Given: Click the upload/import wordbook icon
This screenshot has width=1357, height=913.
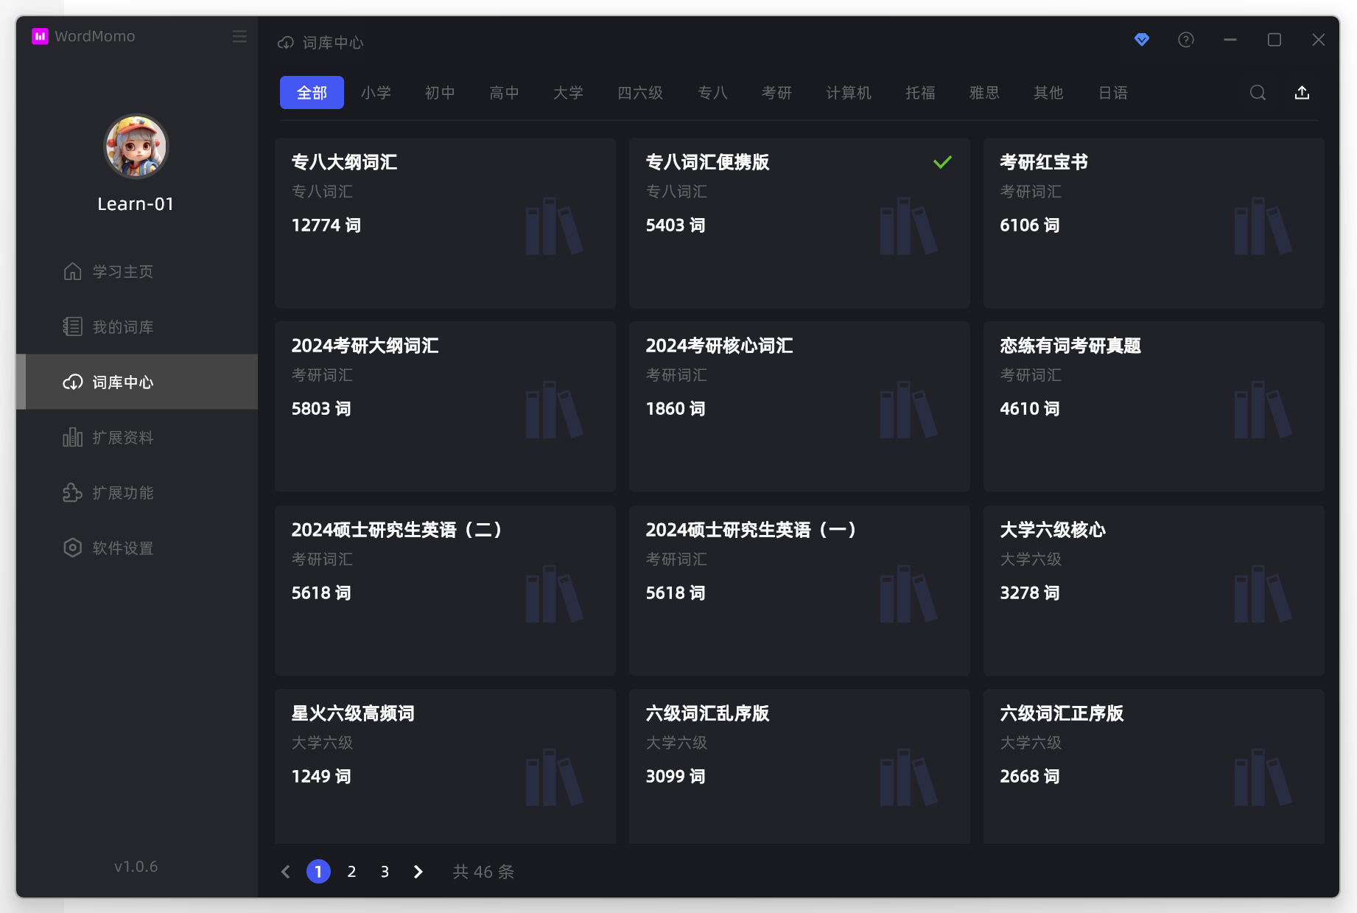Looking at the screenshot, I should (1302, 93).
